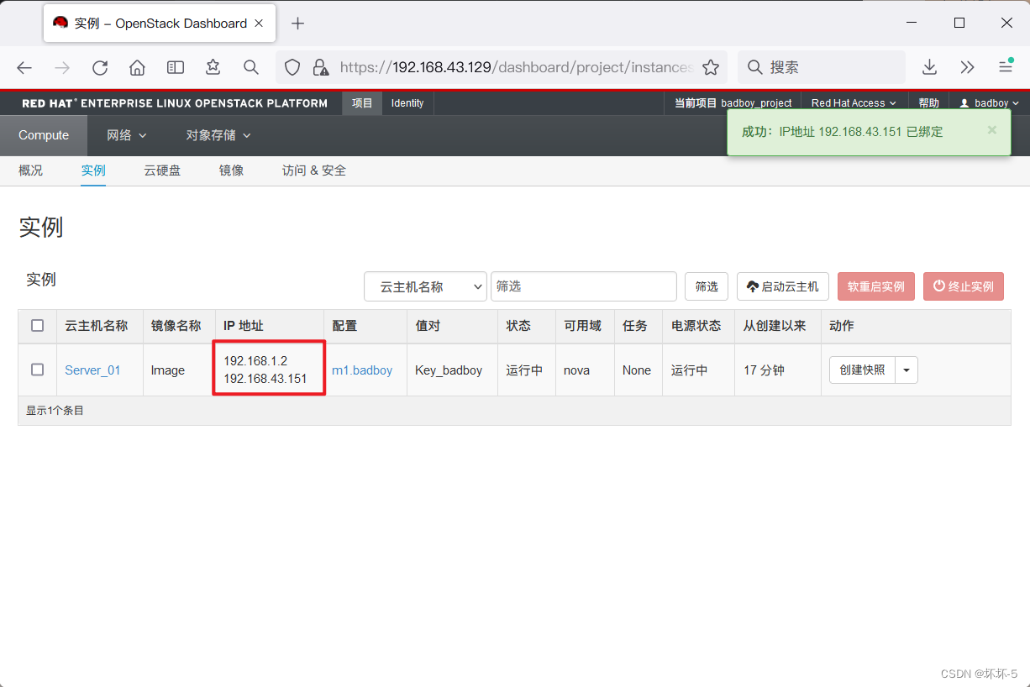Click the 帮助 help link
This screenshot has height=687, width=1030.
[928, 103]
